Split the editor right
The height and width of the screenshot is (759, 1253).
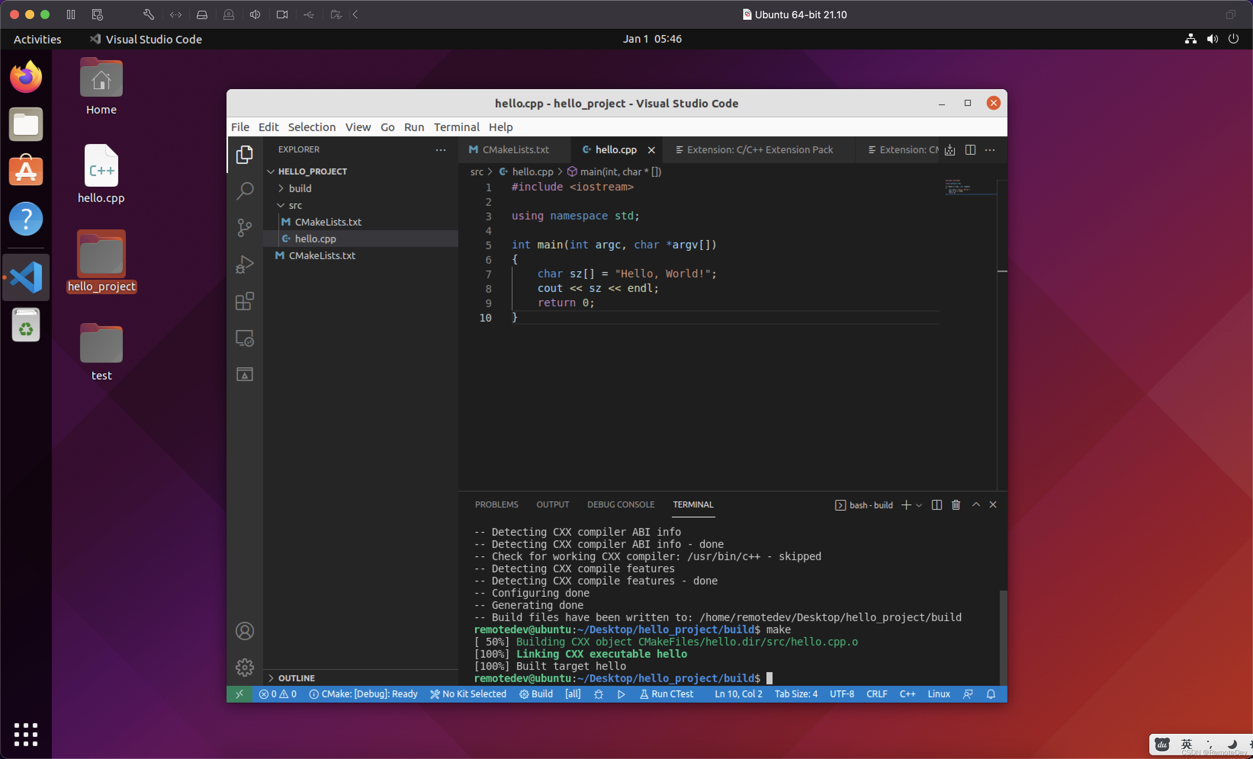pyautogui.click(x=970, y=150)
